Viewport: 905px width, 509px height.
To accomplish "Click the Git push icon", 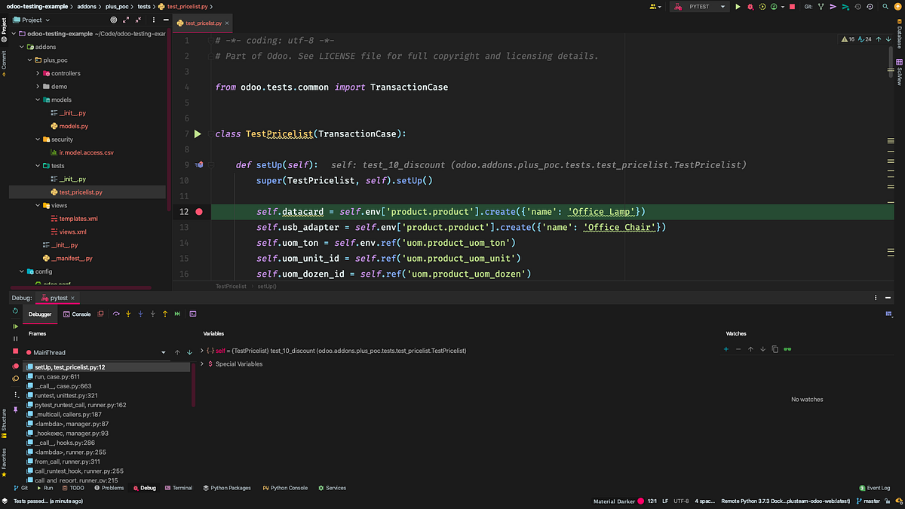I will [x=845, y=7].
